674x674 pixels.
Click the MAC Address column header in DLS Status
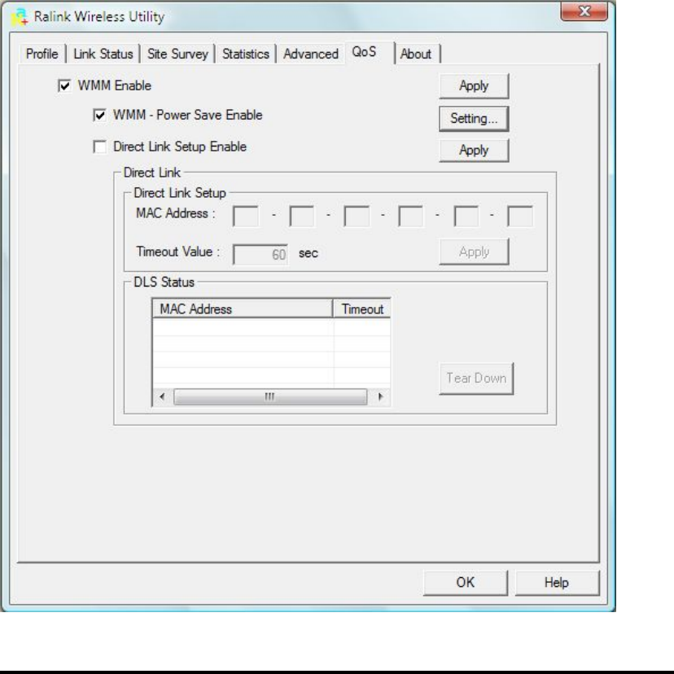coord(243,309)
